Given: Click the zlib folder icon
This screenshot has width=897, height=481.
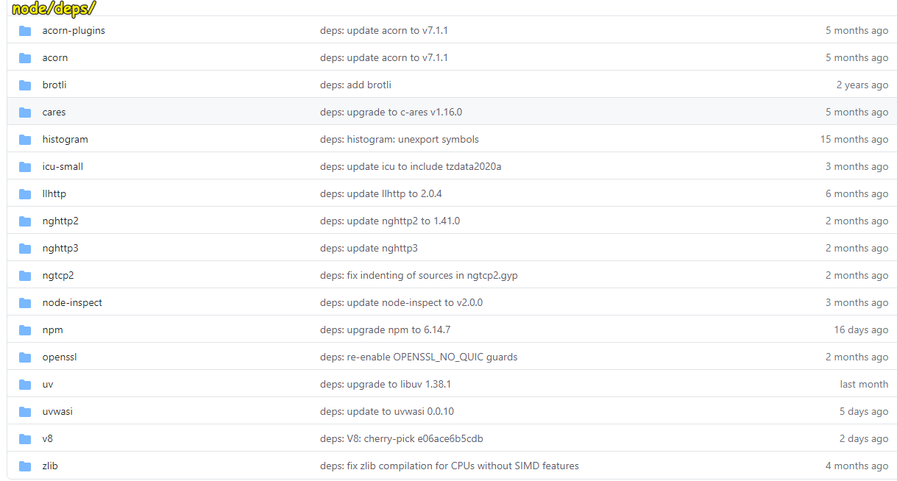Looking at the screenshot, I should [25, 466].
